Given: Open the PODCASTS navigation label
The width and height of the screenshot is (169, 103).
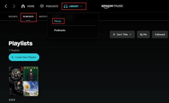Looking at the screenshot, I should 52,6.
